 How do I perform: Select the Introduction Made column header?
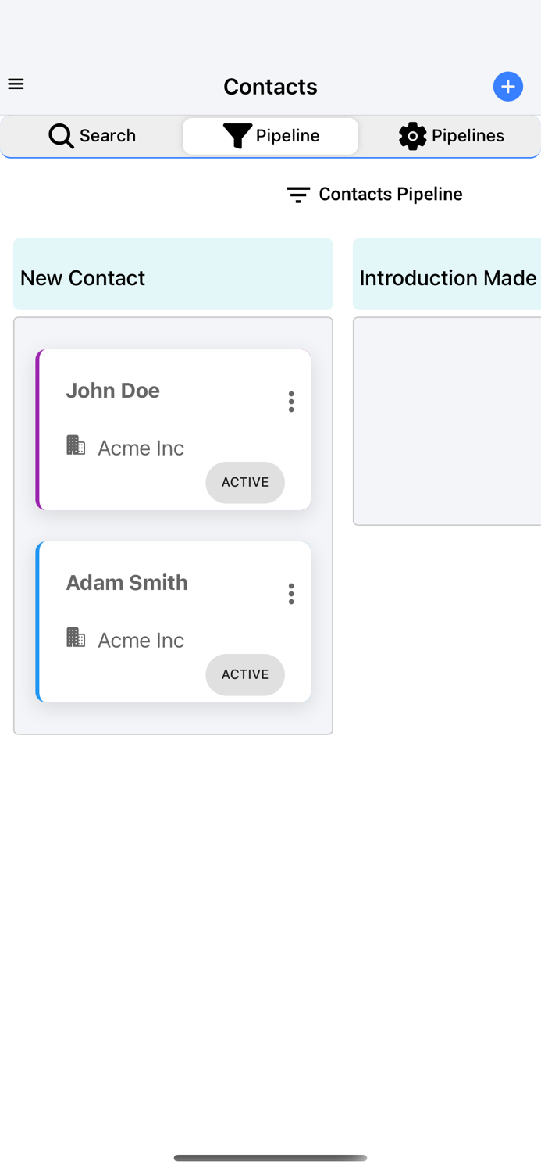click(447, 275)
